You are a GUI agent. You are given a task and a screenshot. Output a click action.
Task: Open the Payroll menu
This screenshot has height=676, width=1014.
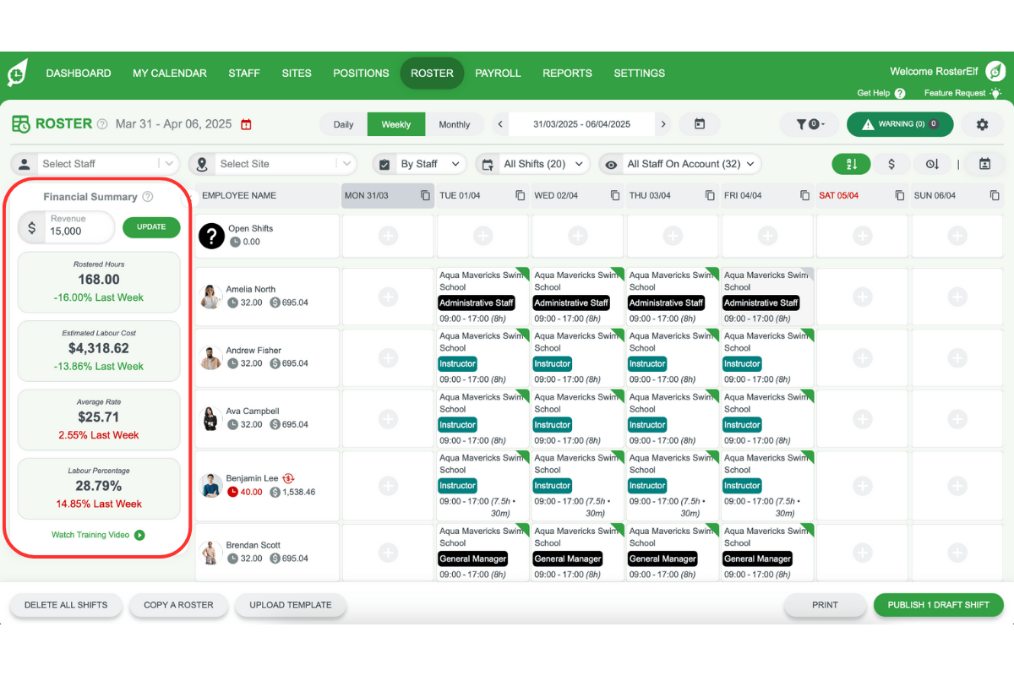(x=498, y=73)
